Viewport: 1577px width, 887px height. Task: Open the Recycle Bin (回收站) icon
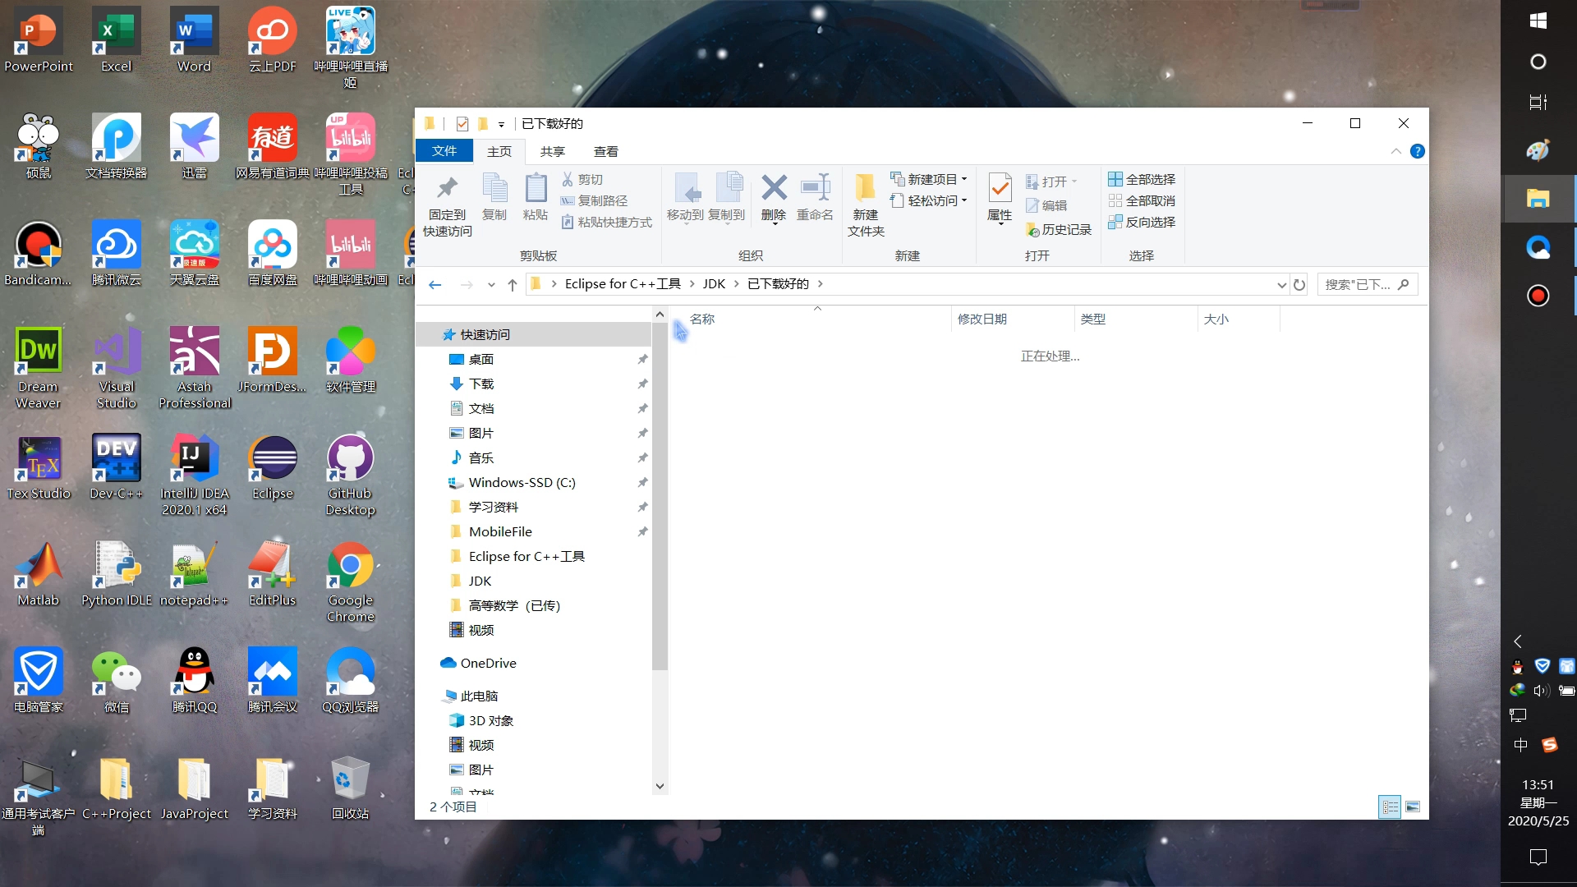(x=351, y=788)
